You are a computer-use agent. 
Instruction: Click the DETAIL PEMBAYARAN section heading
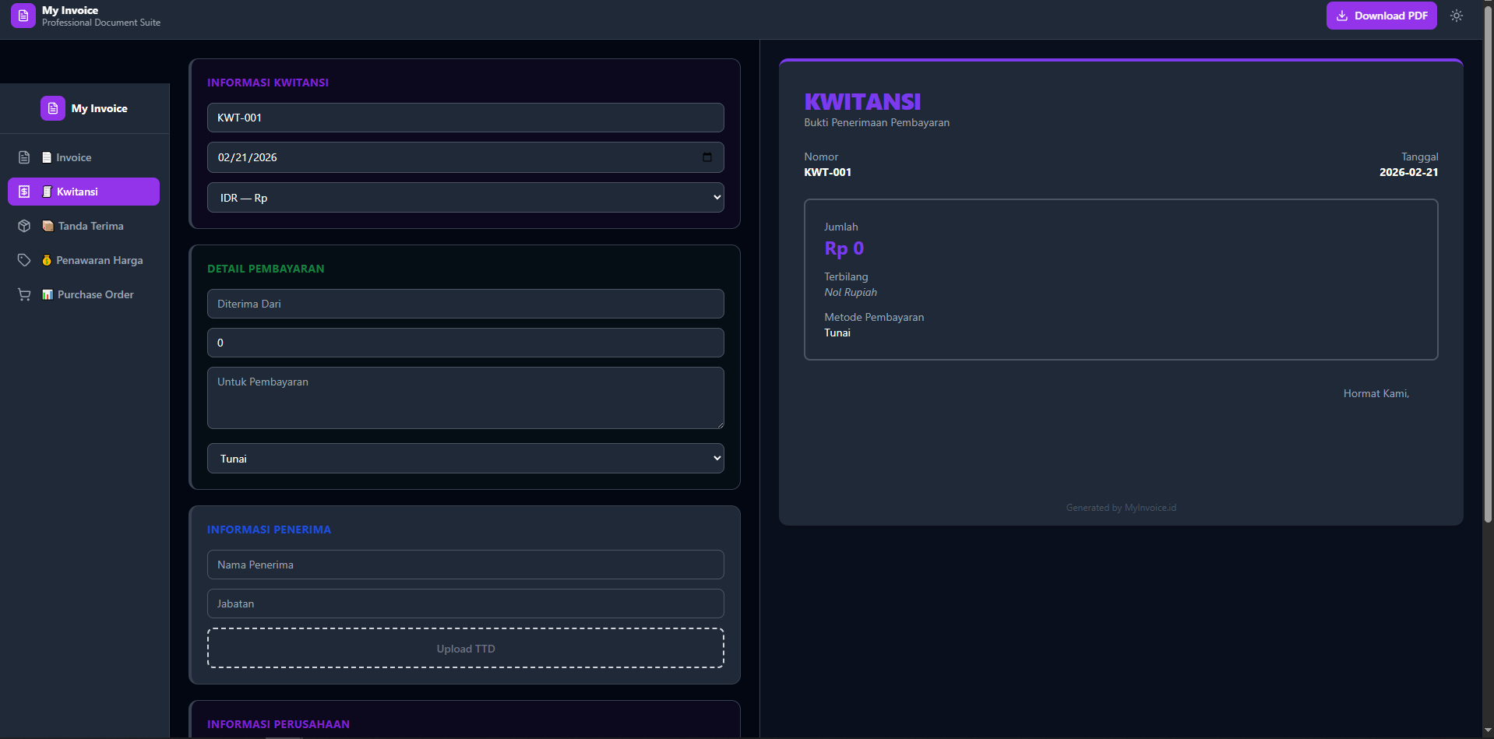[266, 269]
